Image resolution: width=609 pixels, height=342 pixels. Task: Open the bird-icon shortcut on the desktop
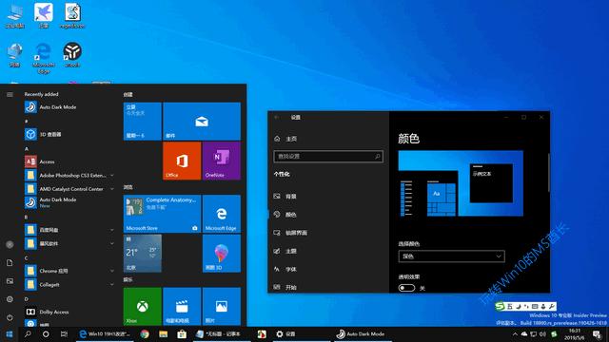[x=43, y=15]
